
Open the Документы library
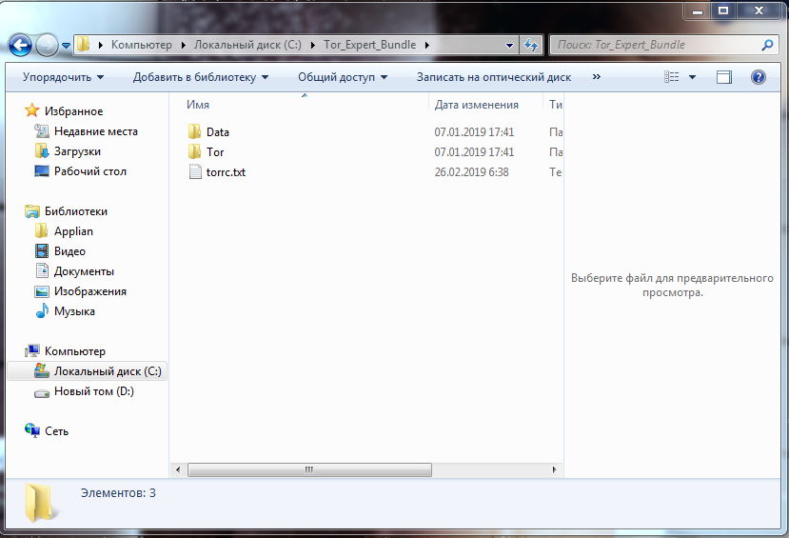(x=84, y=271)
